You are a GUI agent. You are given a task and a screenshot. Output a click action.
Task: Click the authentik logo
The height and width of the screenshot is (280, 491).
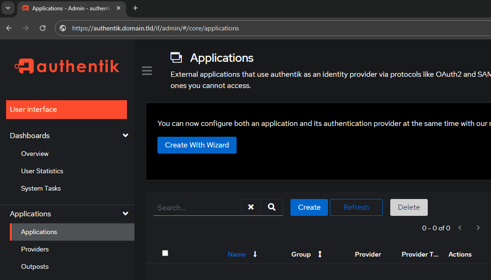pyautogui.click(x=67, y=66)
